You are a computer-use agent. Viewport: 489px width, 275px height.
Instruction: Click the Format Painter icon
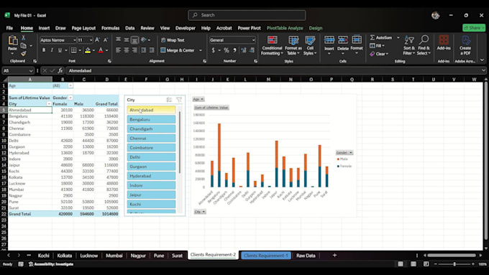point(24,54)
